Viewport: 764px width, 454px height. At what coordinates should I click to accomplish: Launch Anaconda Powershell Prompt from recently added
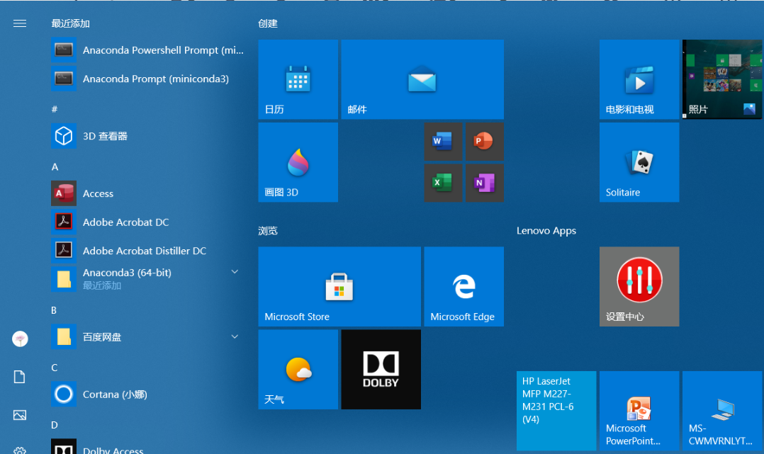pos(147,50)
